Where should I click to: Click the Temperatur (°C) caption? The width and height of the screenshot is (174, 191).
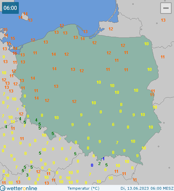click(x=83, y=188)
